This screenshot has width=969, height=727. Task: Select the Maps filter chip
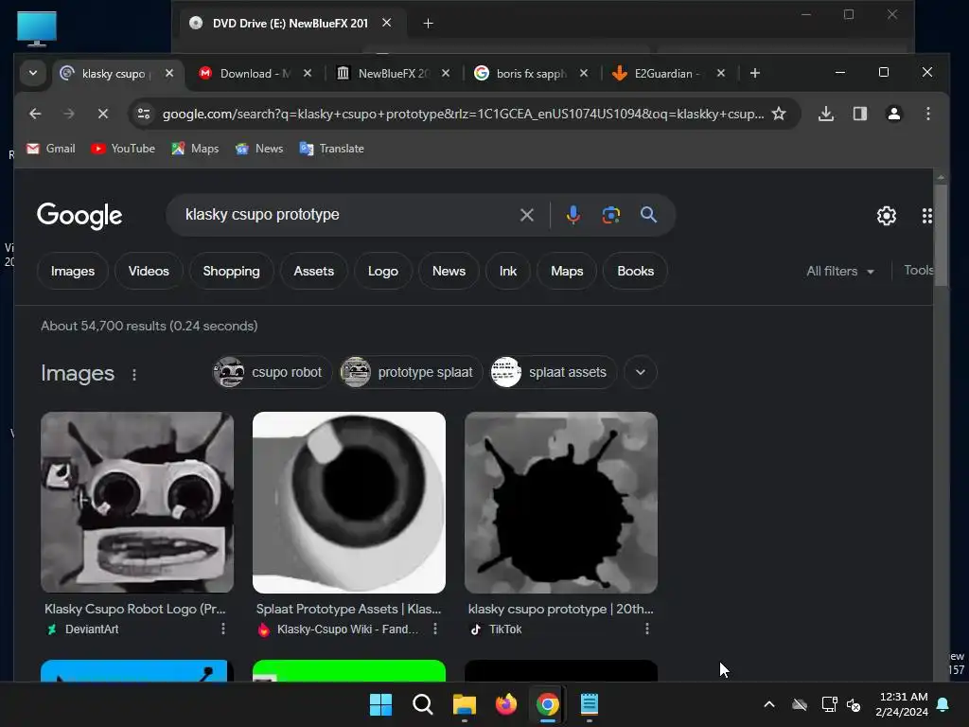point(567,271)
